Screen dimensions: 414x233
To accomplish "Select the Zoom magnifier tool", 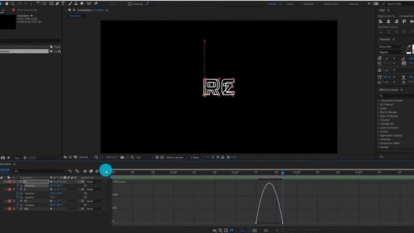I will 12,4.
